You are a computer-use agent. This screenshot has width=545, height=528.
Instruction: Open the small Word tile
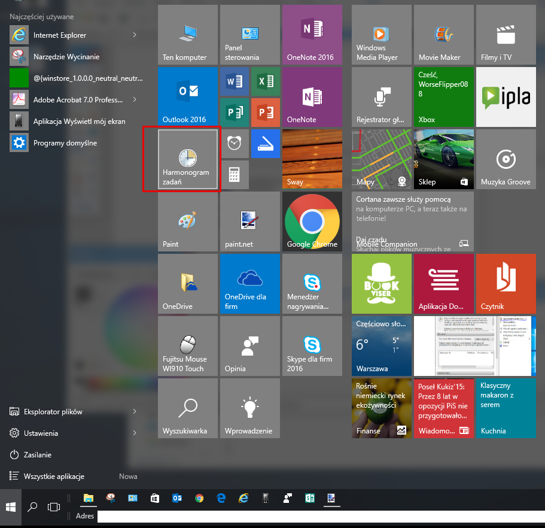point(234,81)
